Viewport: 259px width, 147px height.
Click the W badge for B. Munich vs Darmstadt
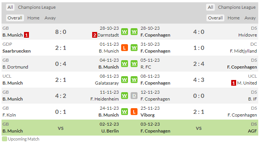[x=125, y=32]
